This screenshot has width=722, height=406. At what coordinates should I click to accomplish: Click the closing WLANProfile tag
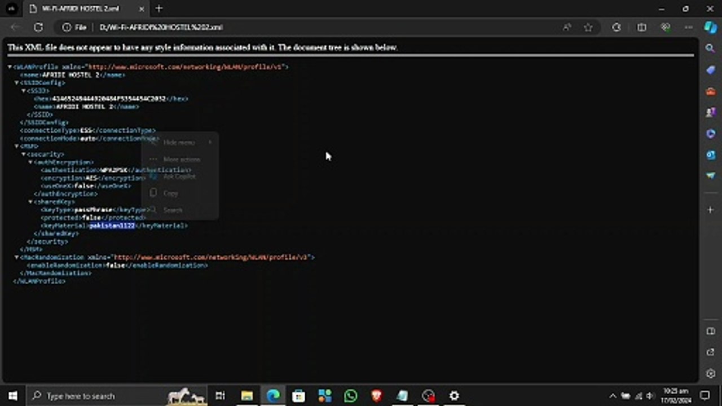[x=39, y=281]
